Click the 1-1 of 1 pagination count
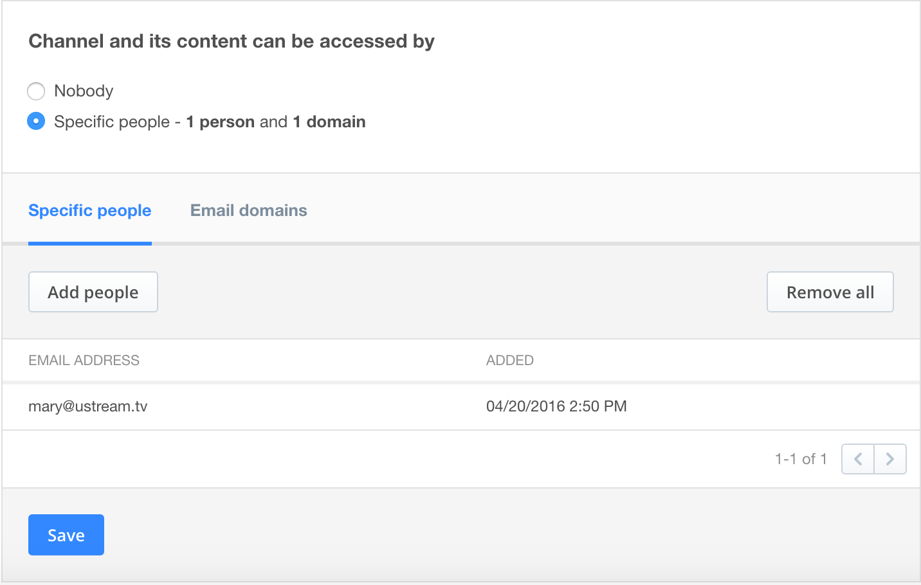The height and width of the screenshot is (585, 921). (x=801, y=459)
